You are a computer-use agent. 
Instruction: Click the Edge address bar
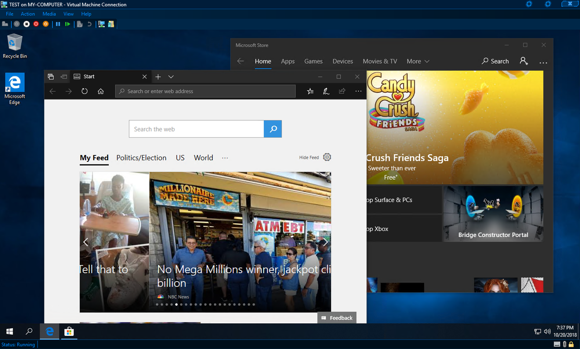click(x=205, y=91)
